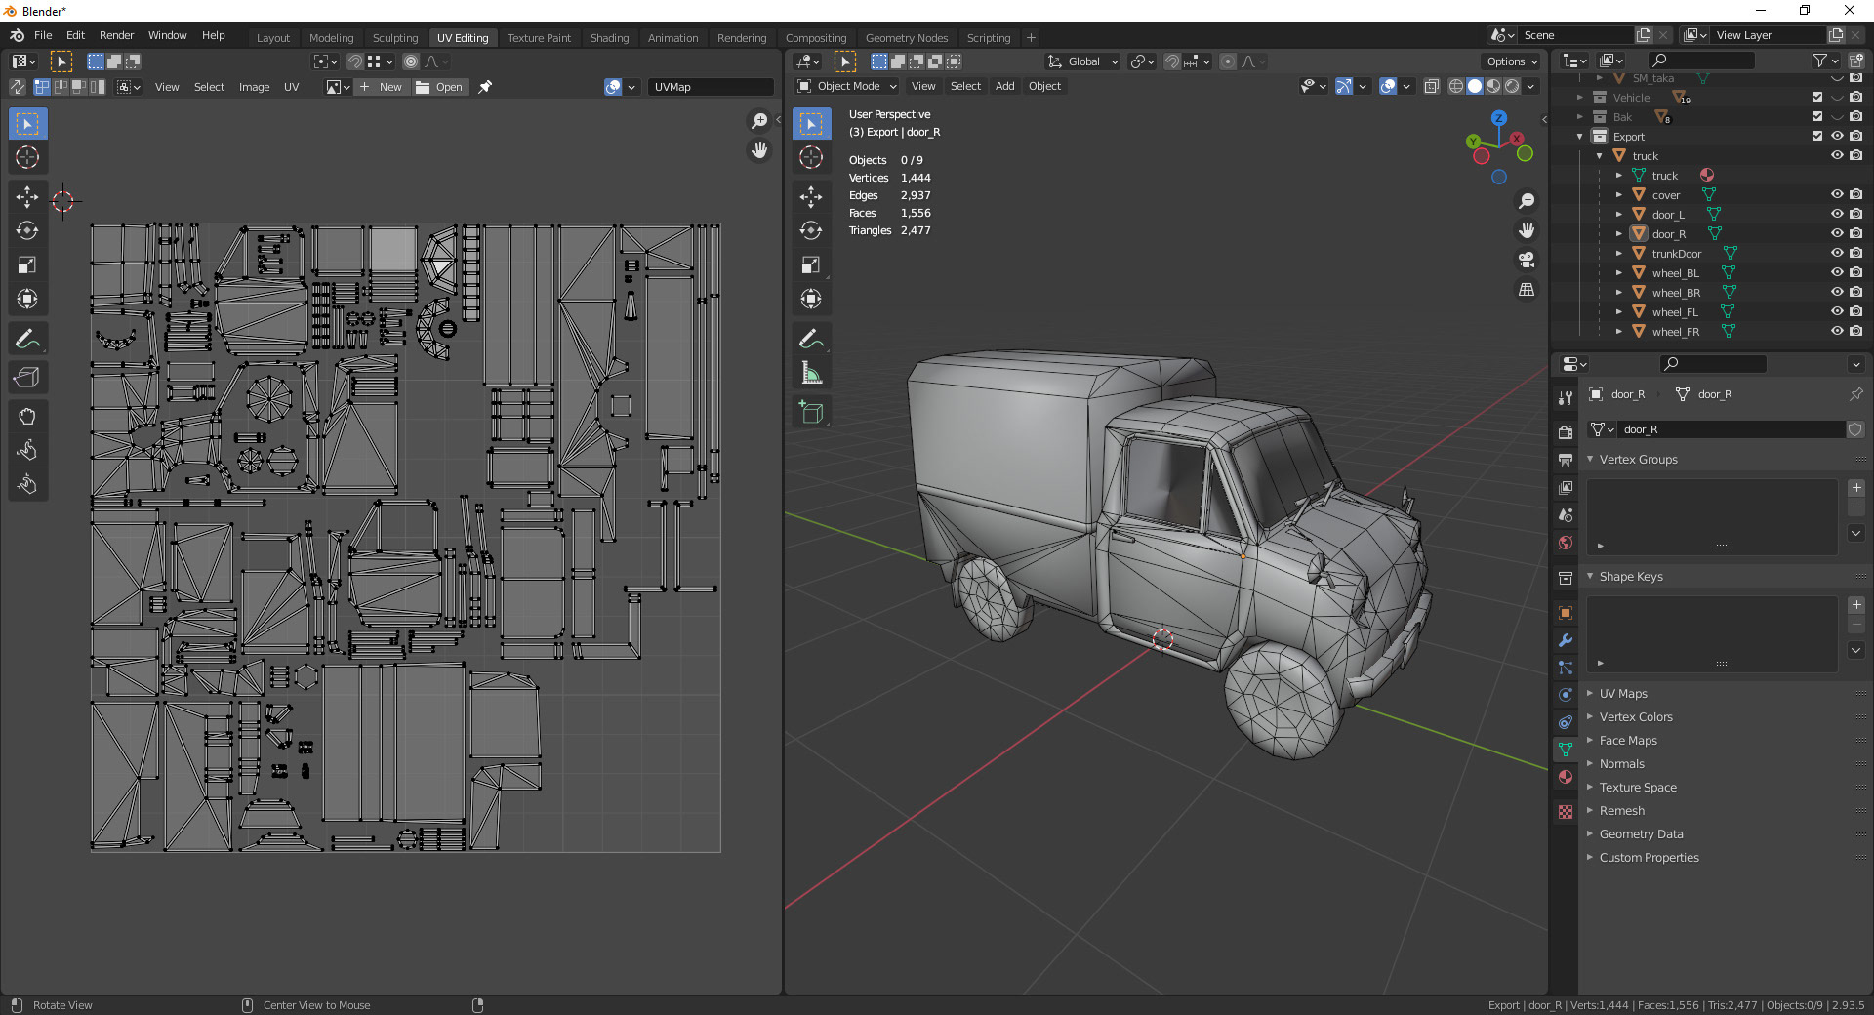Hide wheel_FR object in viewport
The height and width of the screenshot is (1015, 1874).
[1837, 331]
